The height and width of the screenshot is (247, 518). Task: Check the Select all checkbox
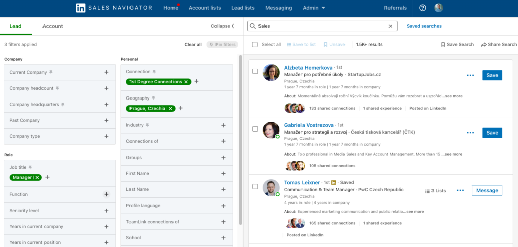[x=255, y=44]
